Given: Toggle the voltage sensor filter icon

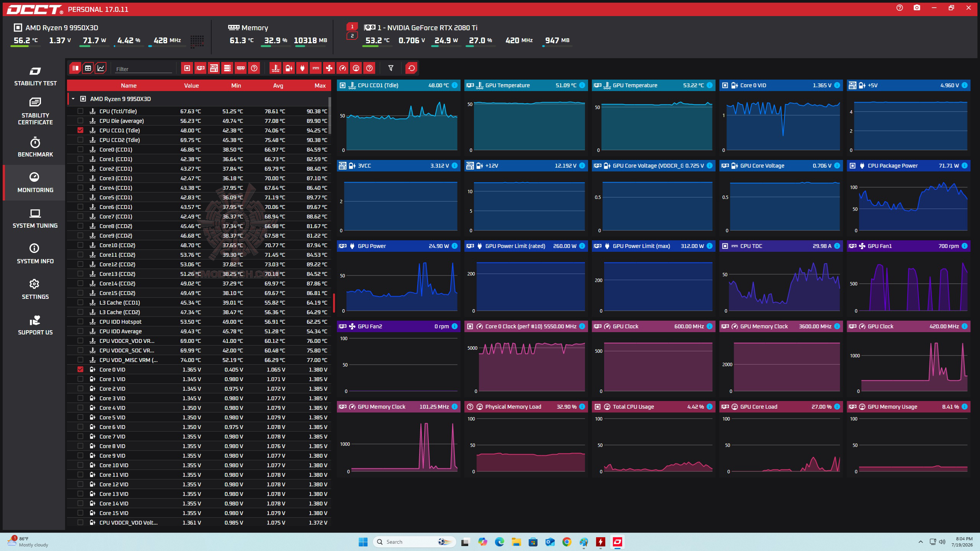Looking at the screenshot, I should click(289, 68).
